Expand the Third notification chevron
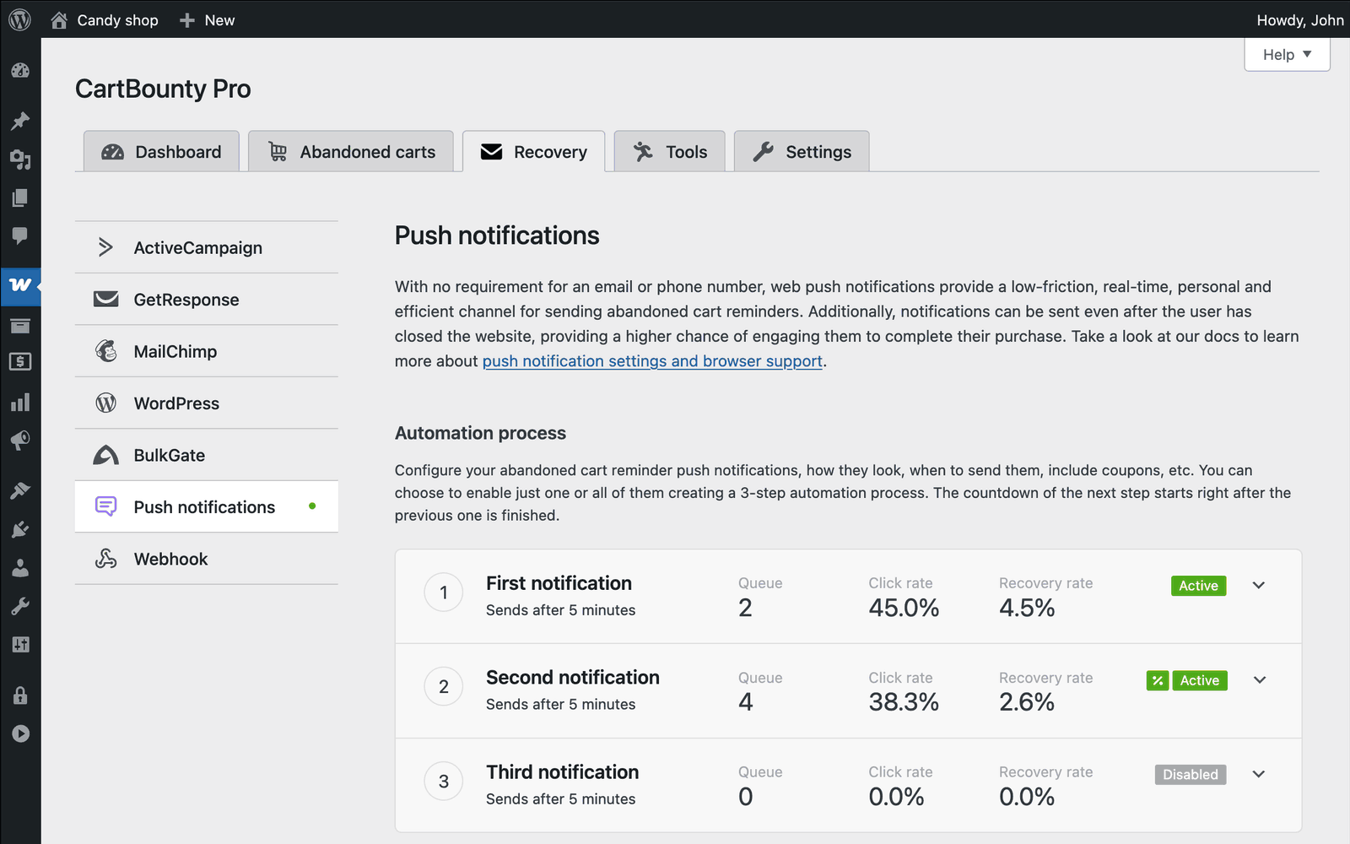Screen dimensions: 1350x844 (x=1259, y=774)
